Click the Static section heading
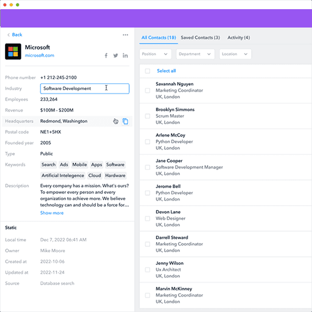312x312 pixels. tap(11, 228)
